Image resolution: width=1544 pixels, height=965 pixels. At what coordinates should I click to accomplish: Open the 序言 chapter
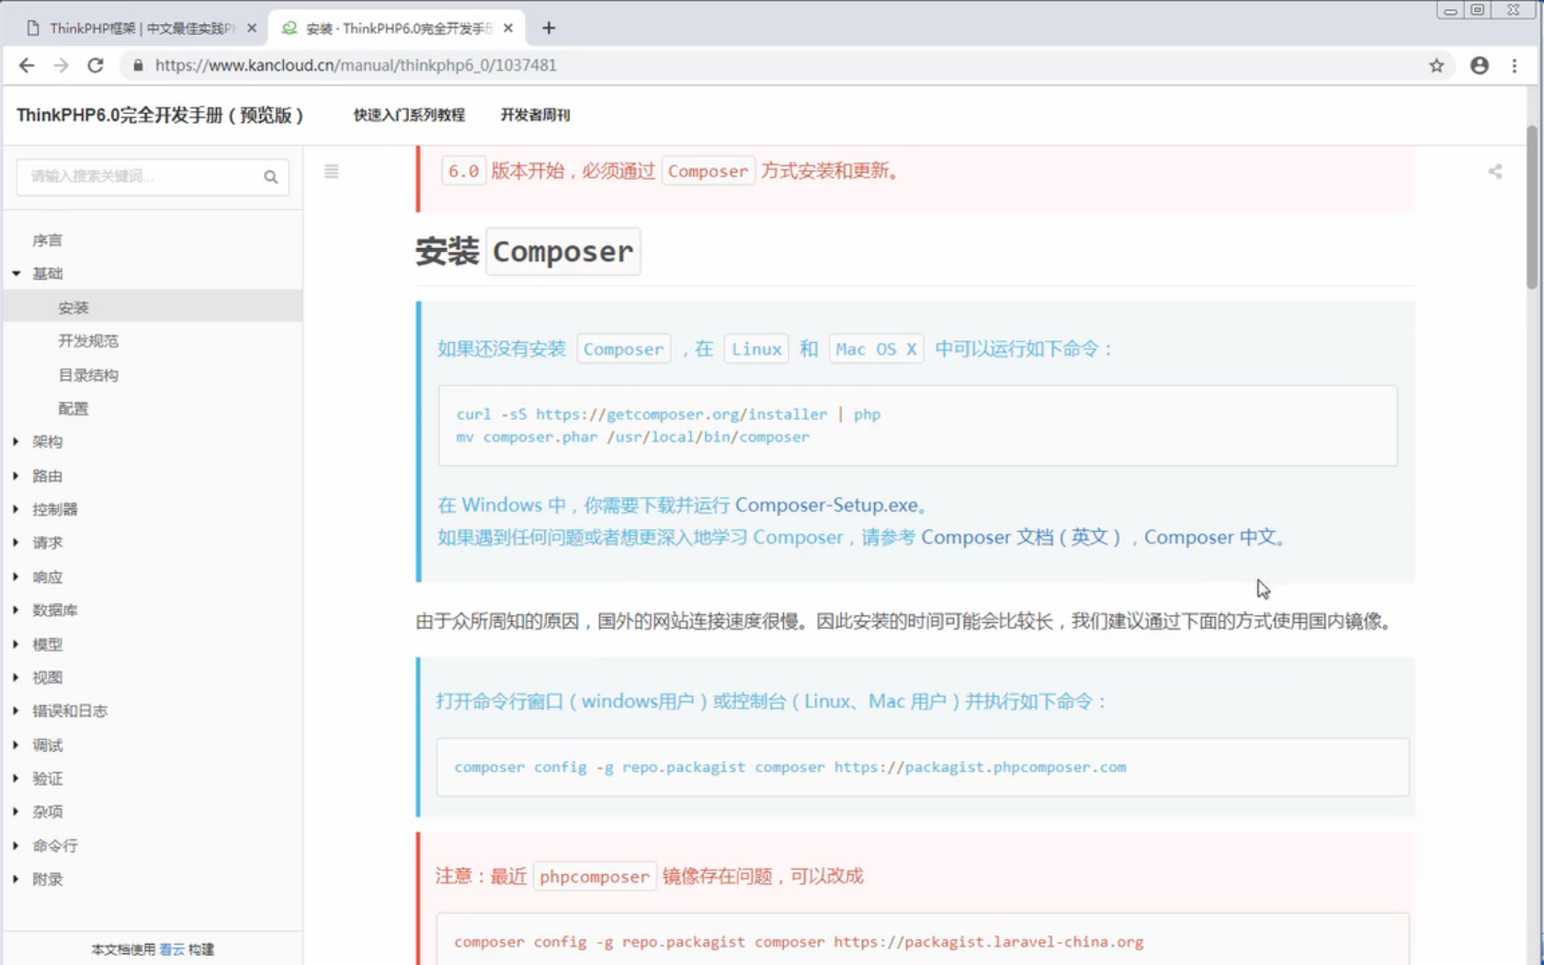(x=47, y=240)
